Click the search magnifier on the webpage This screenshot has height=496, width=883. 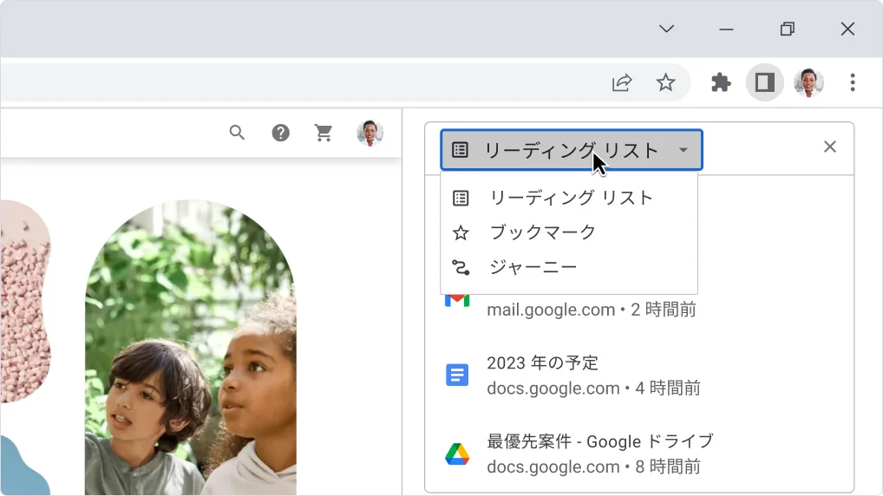click(x=237, y=133)
